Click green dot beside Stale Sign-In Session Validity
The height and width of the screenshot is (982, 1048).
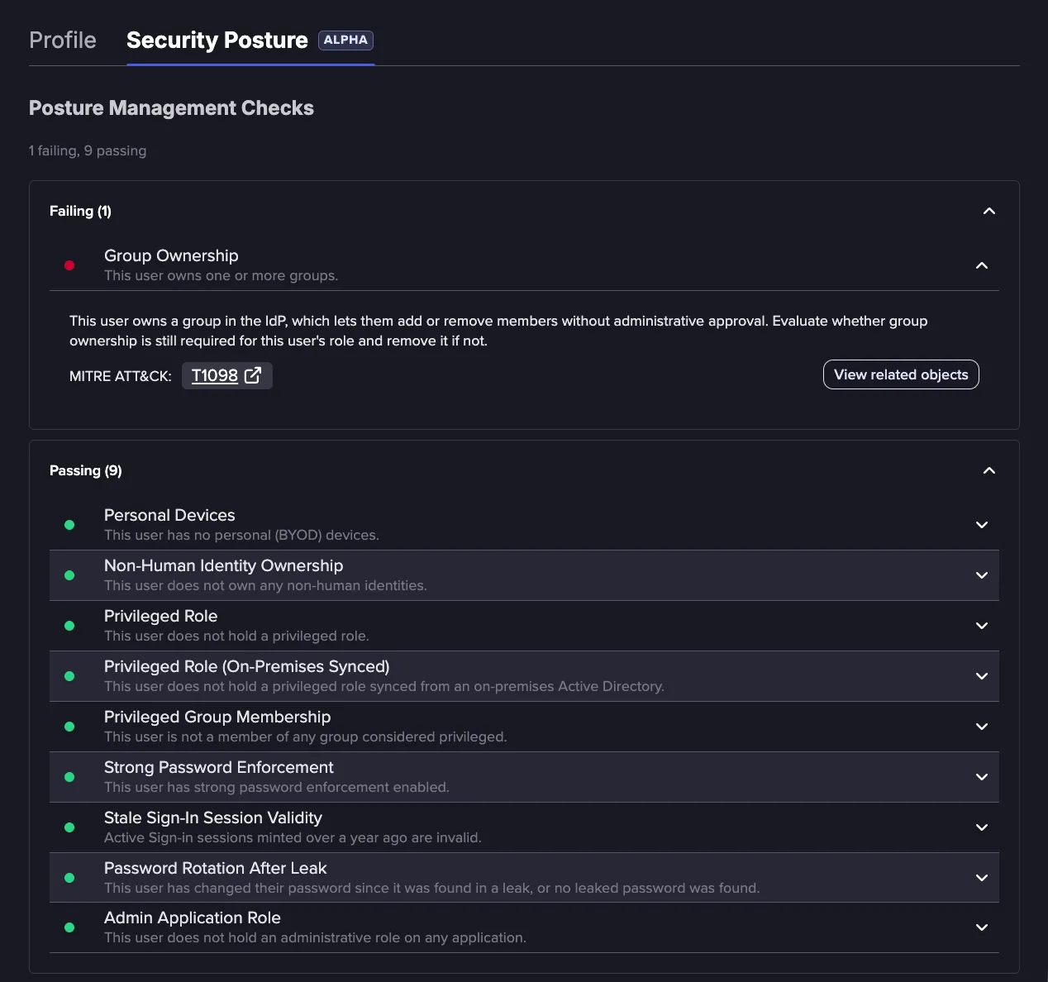coord(69,827)
